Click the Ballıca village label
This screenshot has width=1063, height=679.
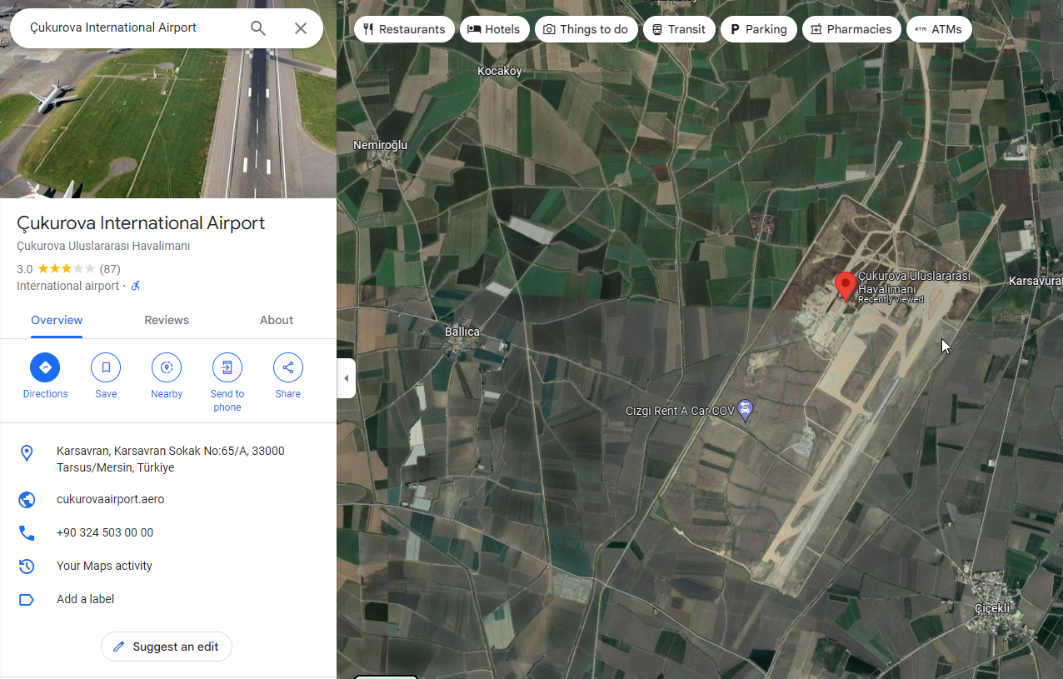coord(462,332)
